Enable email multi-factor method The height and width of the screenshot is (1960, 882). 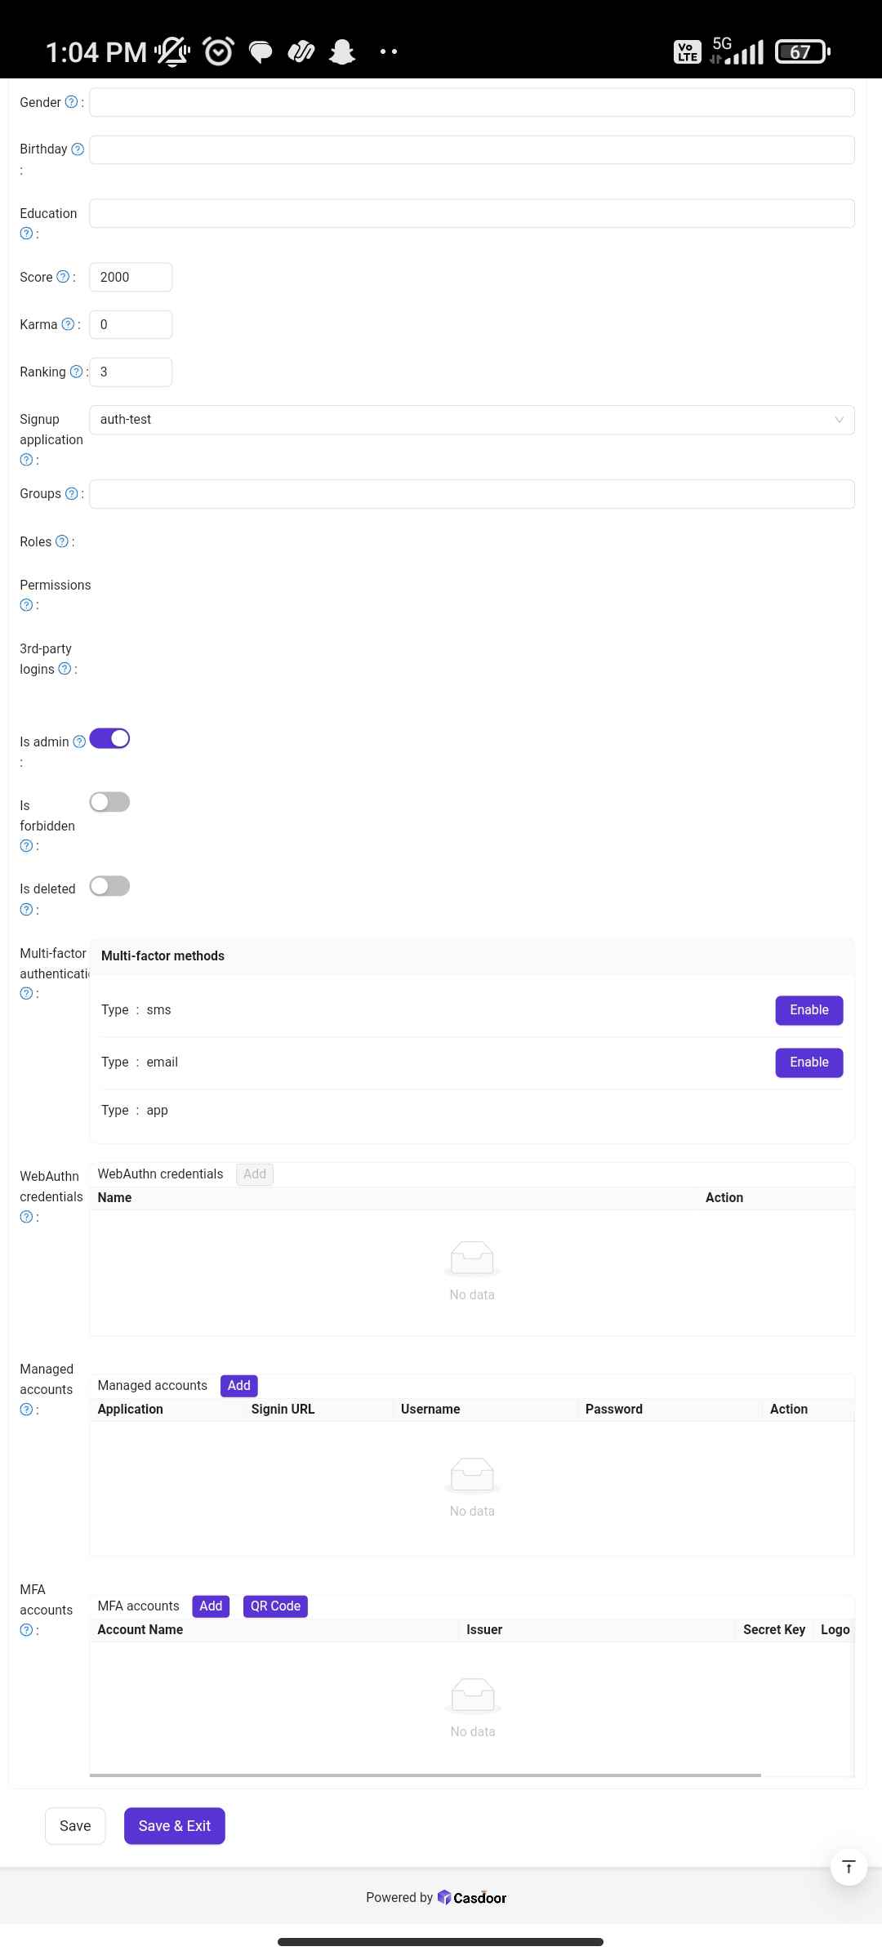pyautogui.click(x=809, y=1062)
